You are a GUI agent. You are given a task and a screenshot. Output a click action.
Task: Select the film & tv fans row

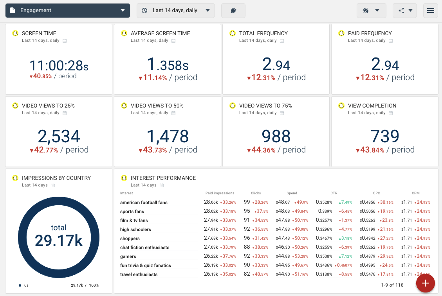[276, 220]
